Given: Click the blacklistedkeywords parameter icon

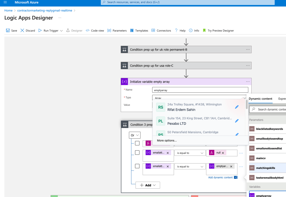Looking at the screenshot, I should [252, 129].
